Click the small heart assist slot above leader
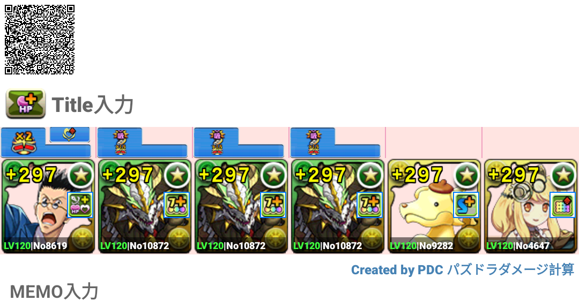Image resolution: width=579 pixels, height=308 pixels. [69, 134]
